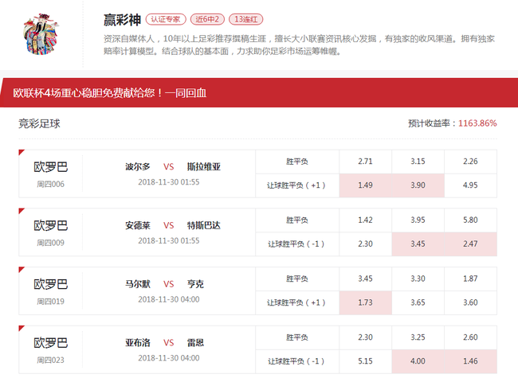Click the red corner flag on 马尔默 match
Image resolution: width=518 pixels, height=382 pixels.
click(x=22, y=270)
